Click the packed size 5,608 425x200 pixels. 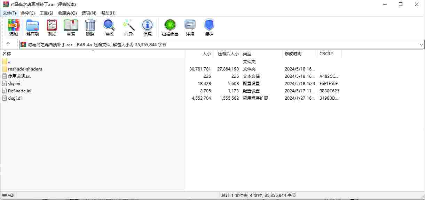(234, 83)
